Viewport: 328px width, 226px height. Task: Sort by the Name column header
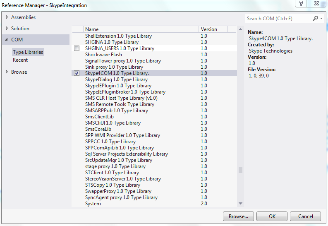[x=141, y=29]
